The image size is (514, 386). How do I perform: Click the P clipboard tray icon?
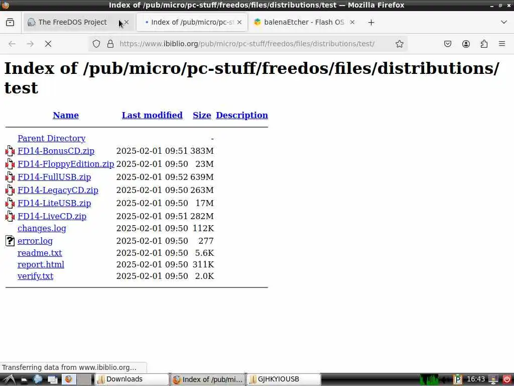[x=458, y=380]
